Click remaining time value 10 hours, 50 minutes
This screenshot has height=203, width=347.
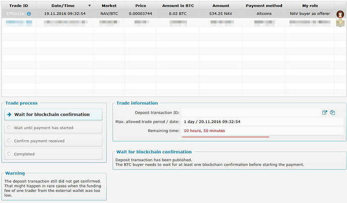204,131
